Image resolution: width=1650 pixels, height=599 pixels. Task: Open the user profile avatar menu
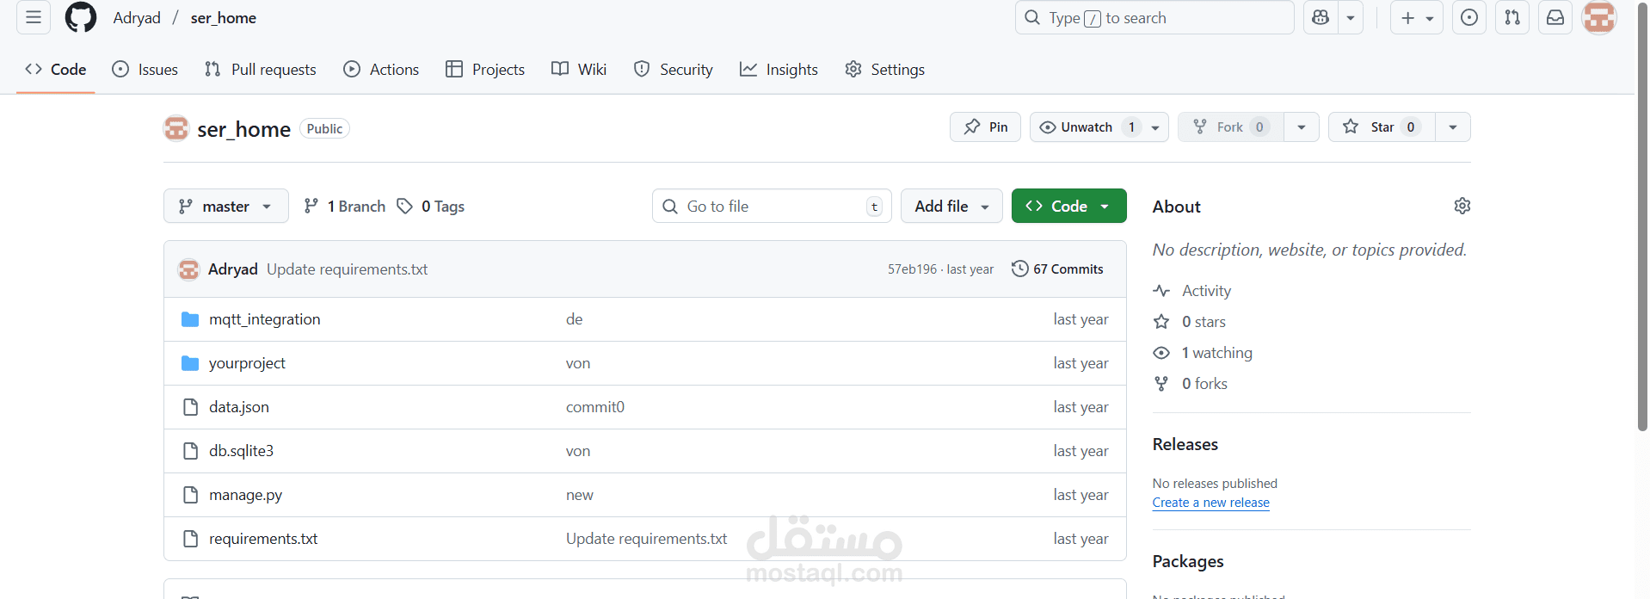(x=1599, y=17)
